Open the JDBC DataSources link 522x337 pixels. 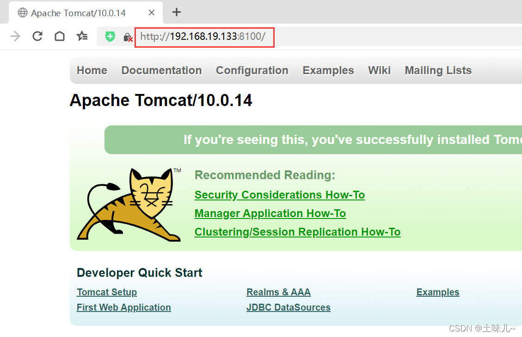coord(289,307)
